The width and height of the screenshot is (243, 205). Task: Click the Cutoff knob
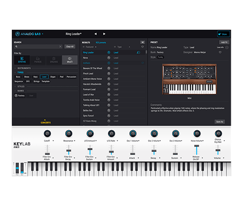point(47,134)
